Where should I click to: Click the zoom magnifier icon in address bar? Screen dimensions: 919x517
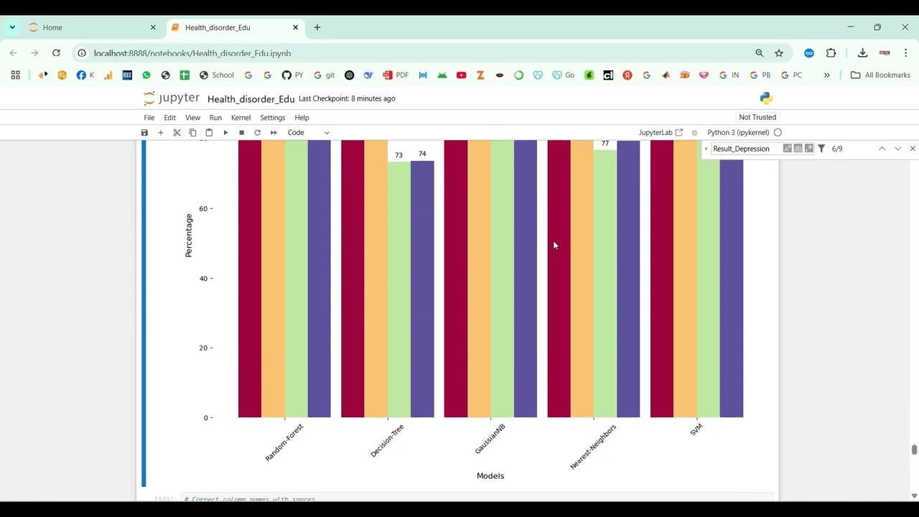(760, 53)
